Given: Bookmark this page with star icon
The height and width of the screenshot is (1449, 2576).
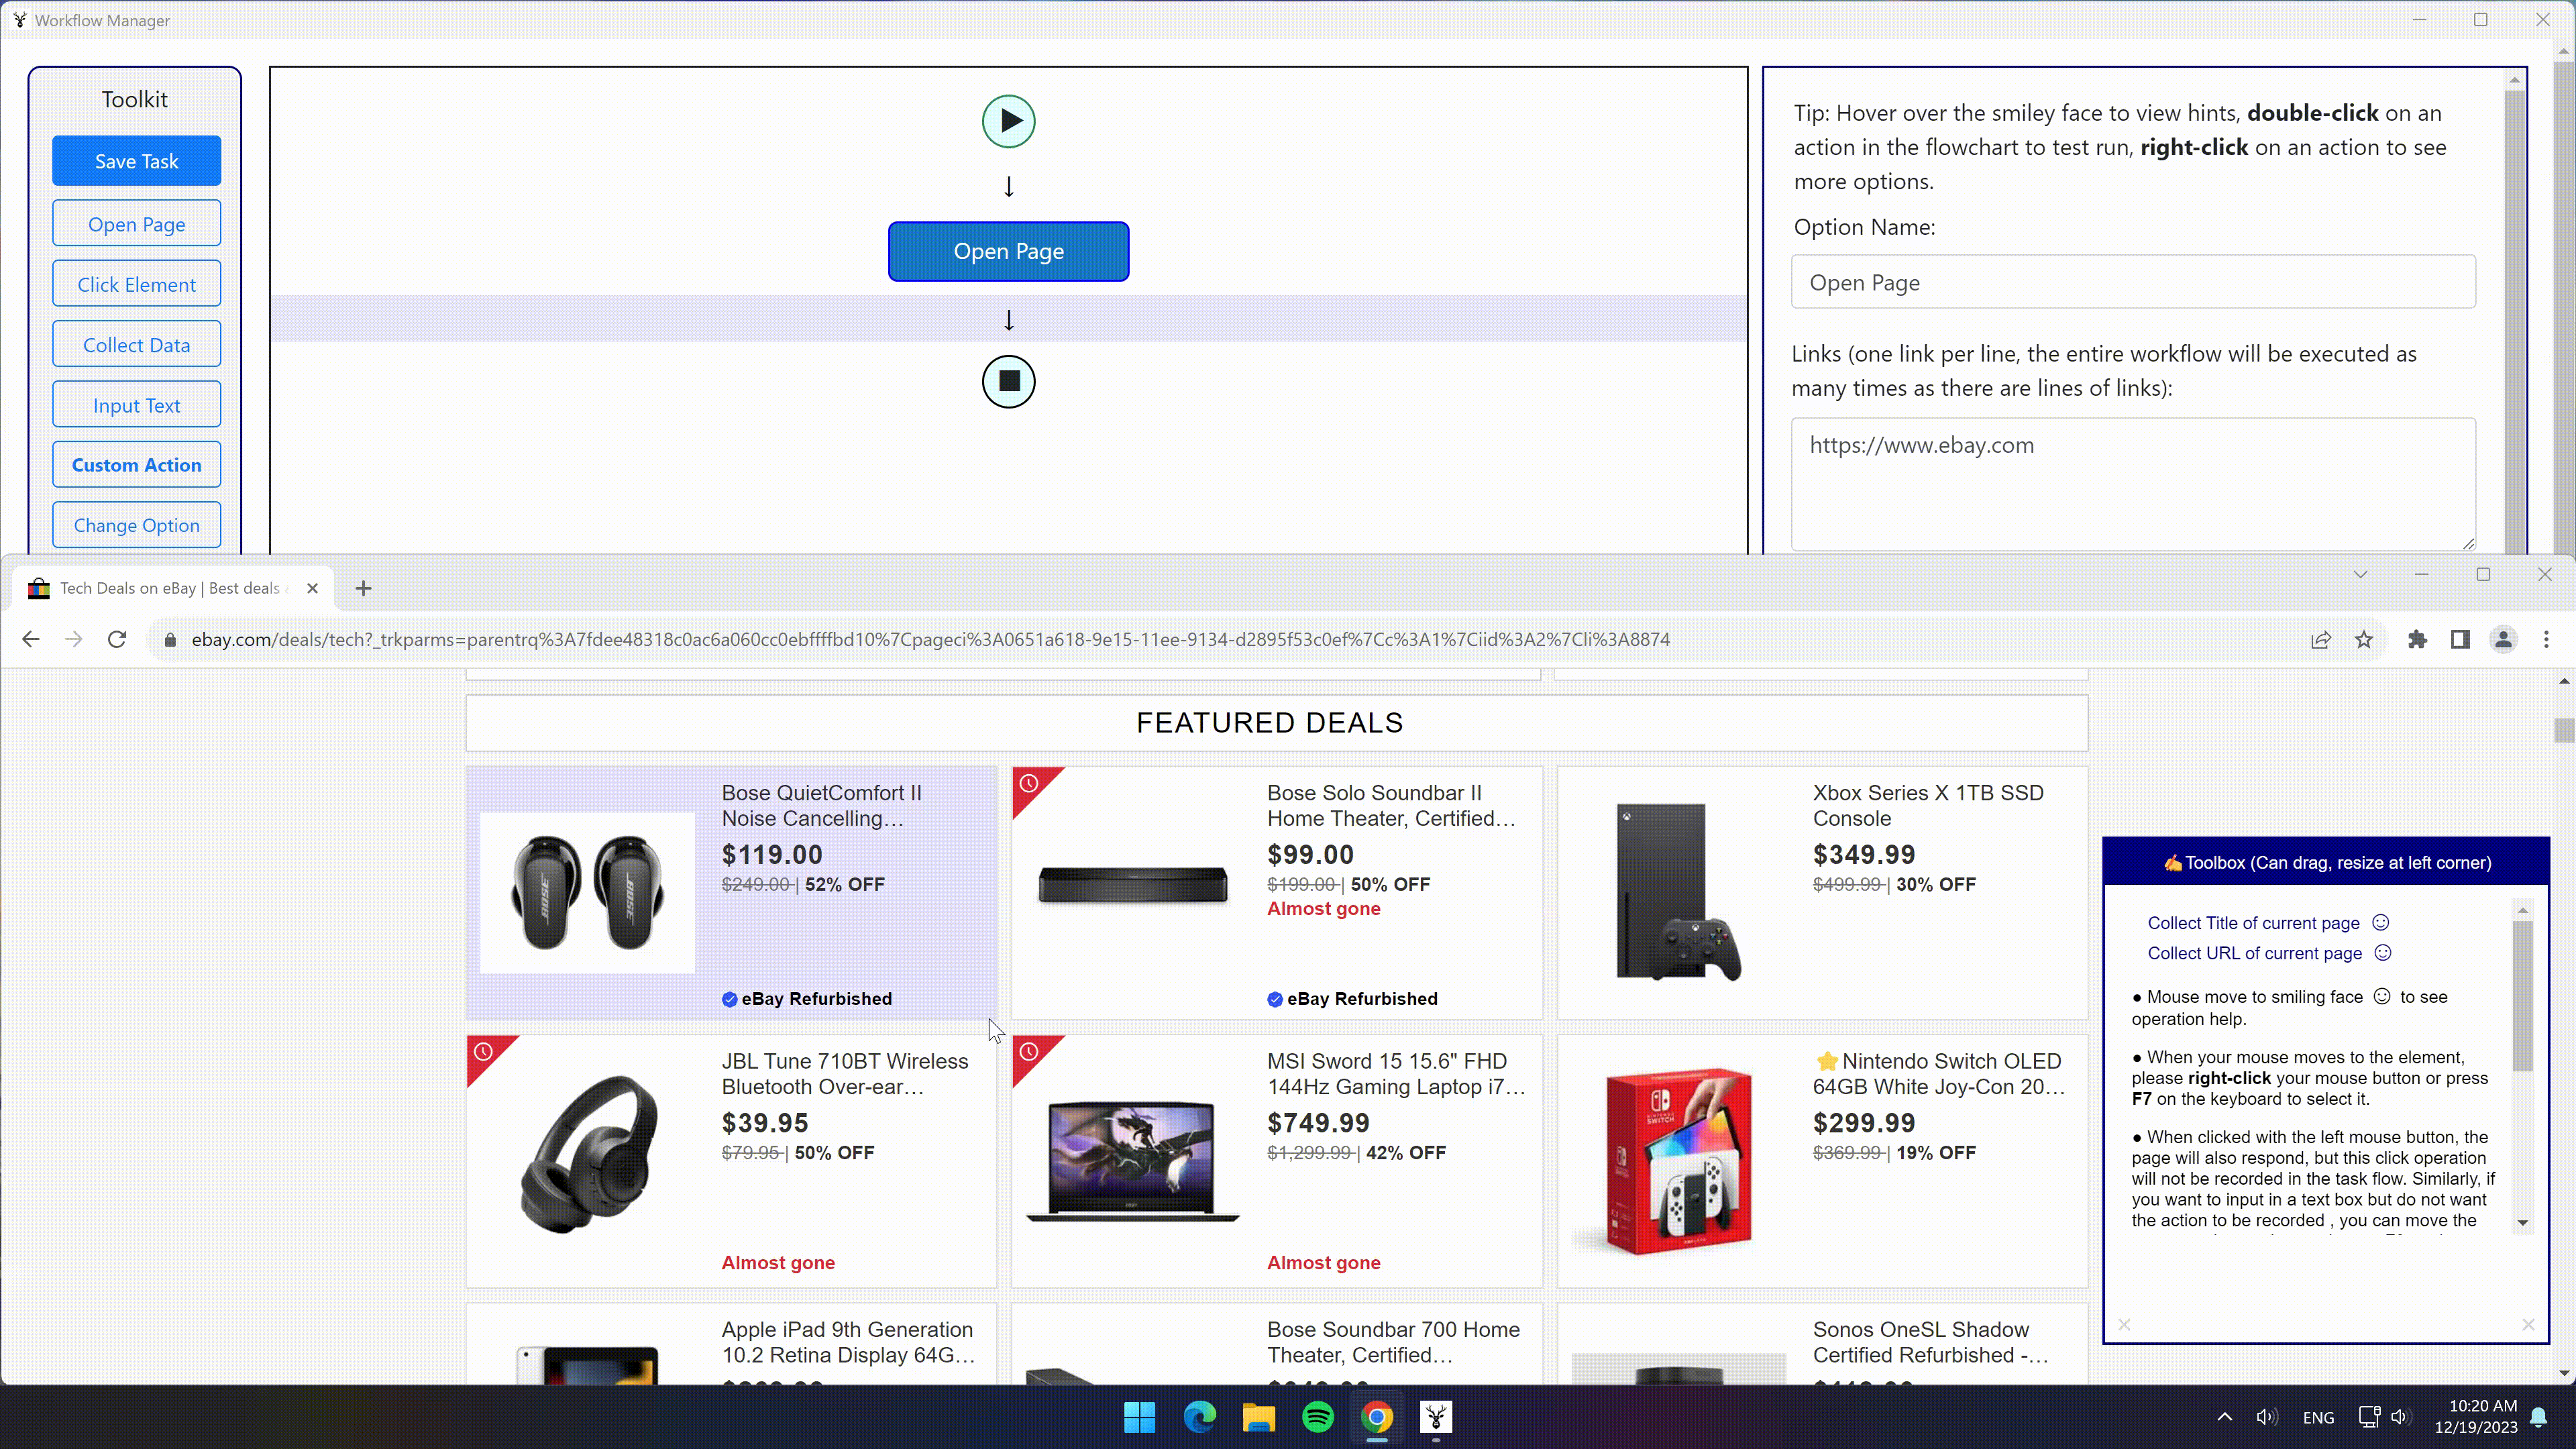Looking at the screenshot, I should (2364, 639).
